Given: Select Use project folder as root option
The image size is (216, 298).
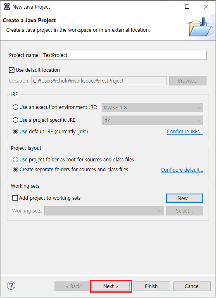Looking at the screenshot, I should tap(15, 159).
